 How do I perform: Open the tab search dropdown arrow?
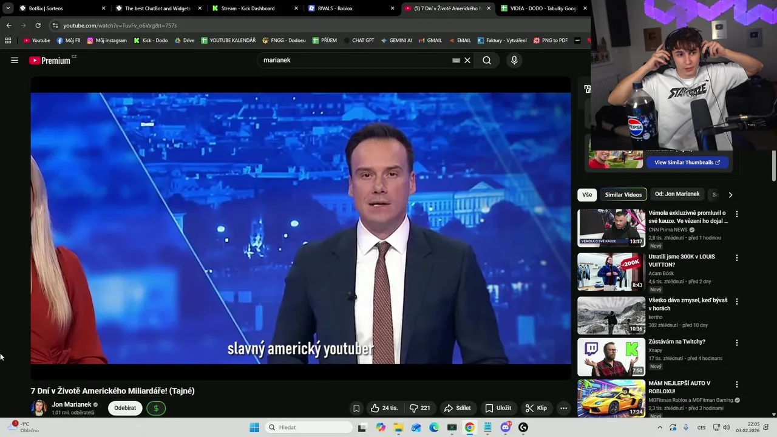(8, 8)
